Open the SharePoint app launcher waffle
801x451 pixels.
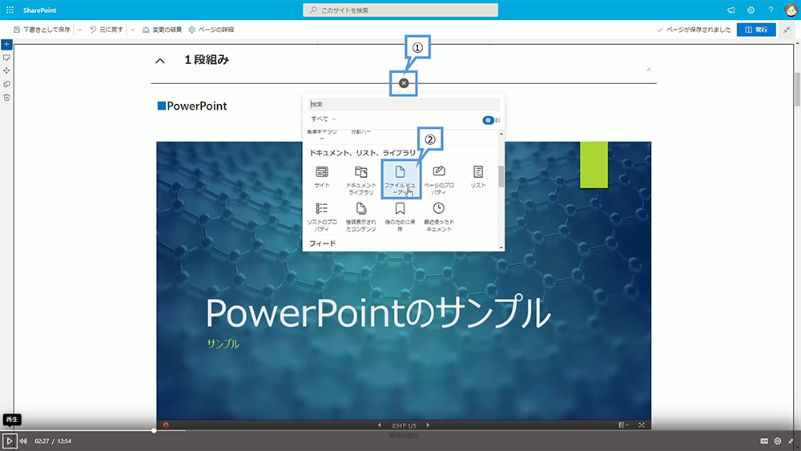coord(10,10)
